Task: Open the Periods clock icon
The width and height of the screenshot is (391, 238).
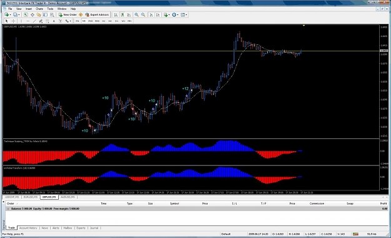Action: [174, 15]
